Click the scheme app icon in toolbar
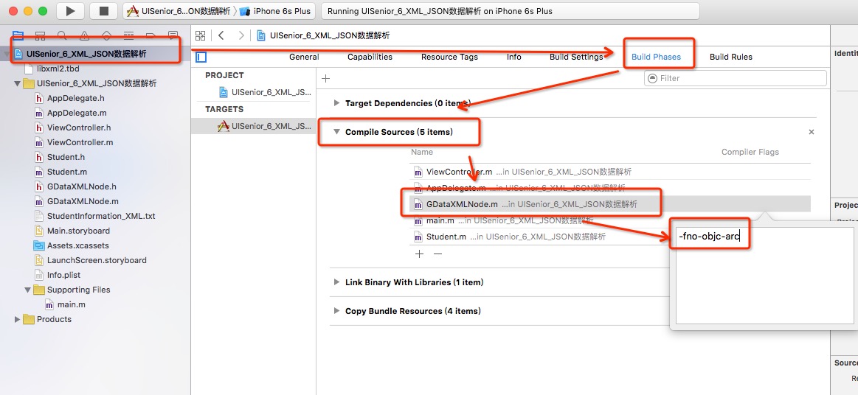The image size is (858, 395). click(132, 11)
